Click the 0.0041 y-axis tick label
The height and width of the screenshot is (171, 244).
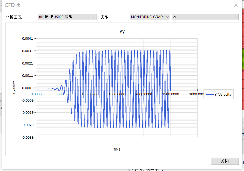(x=28, y=39)
